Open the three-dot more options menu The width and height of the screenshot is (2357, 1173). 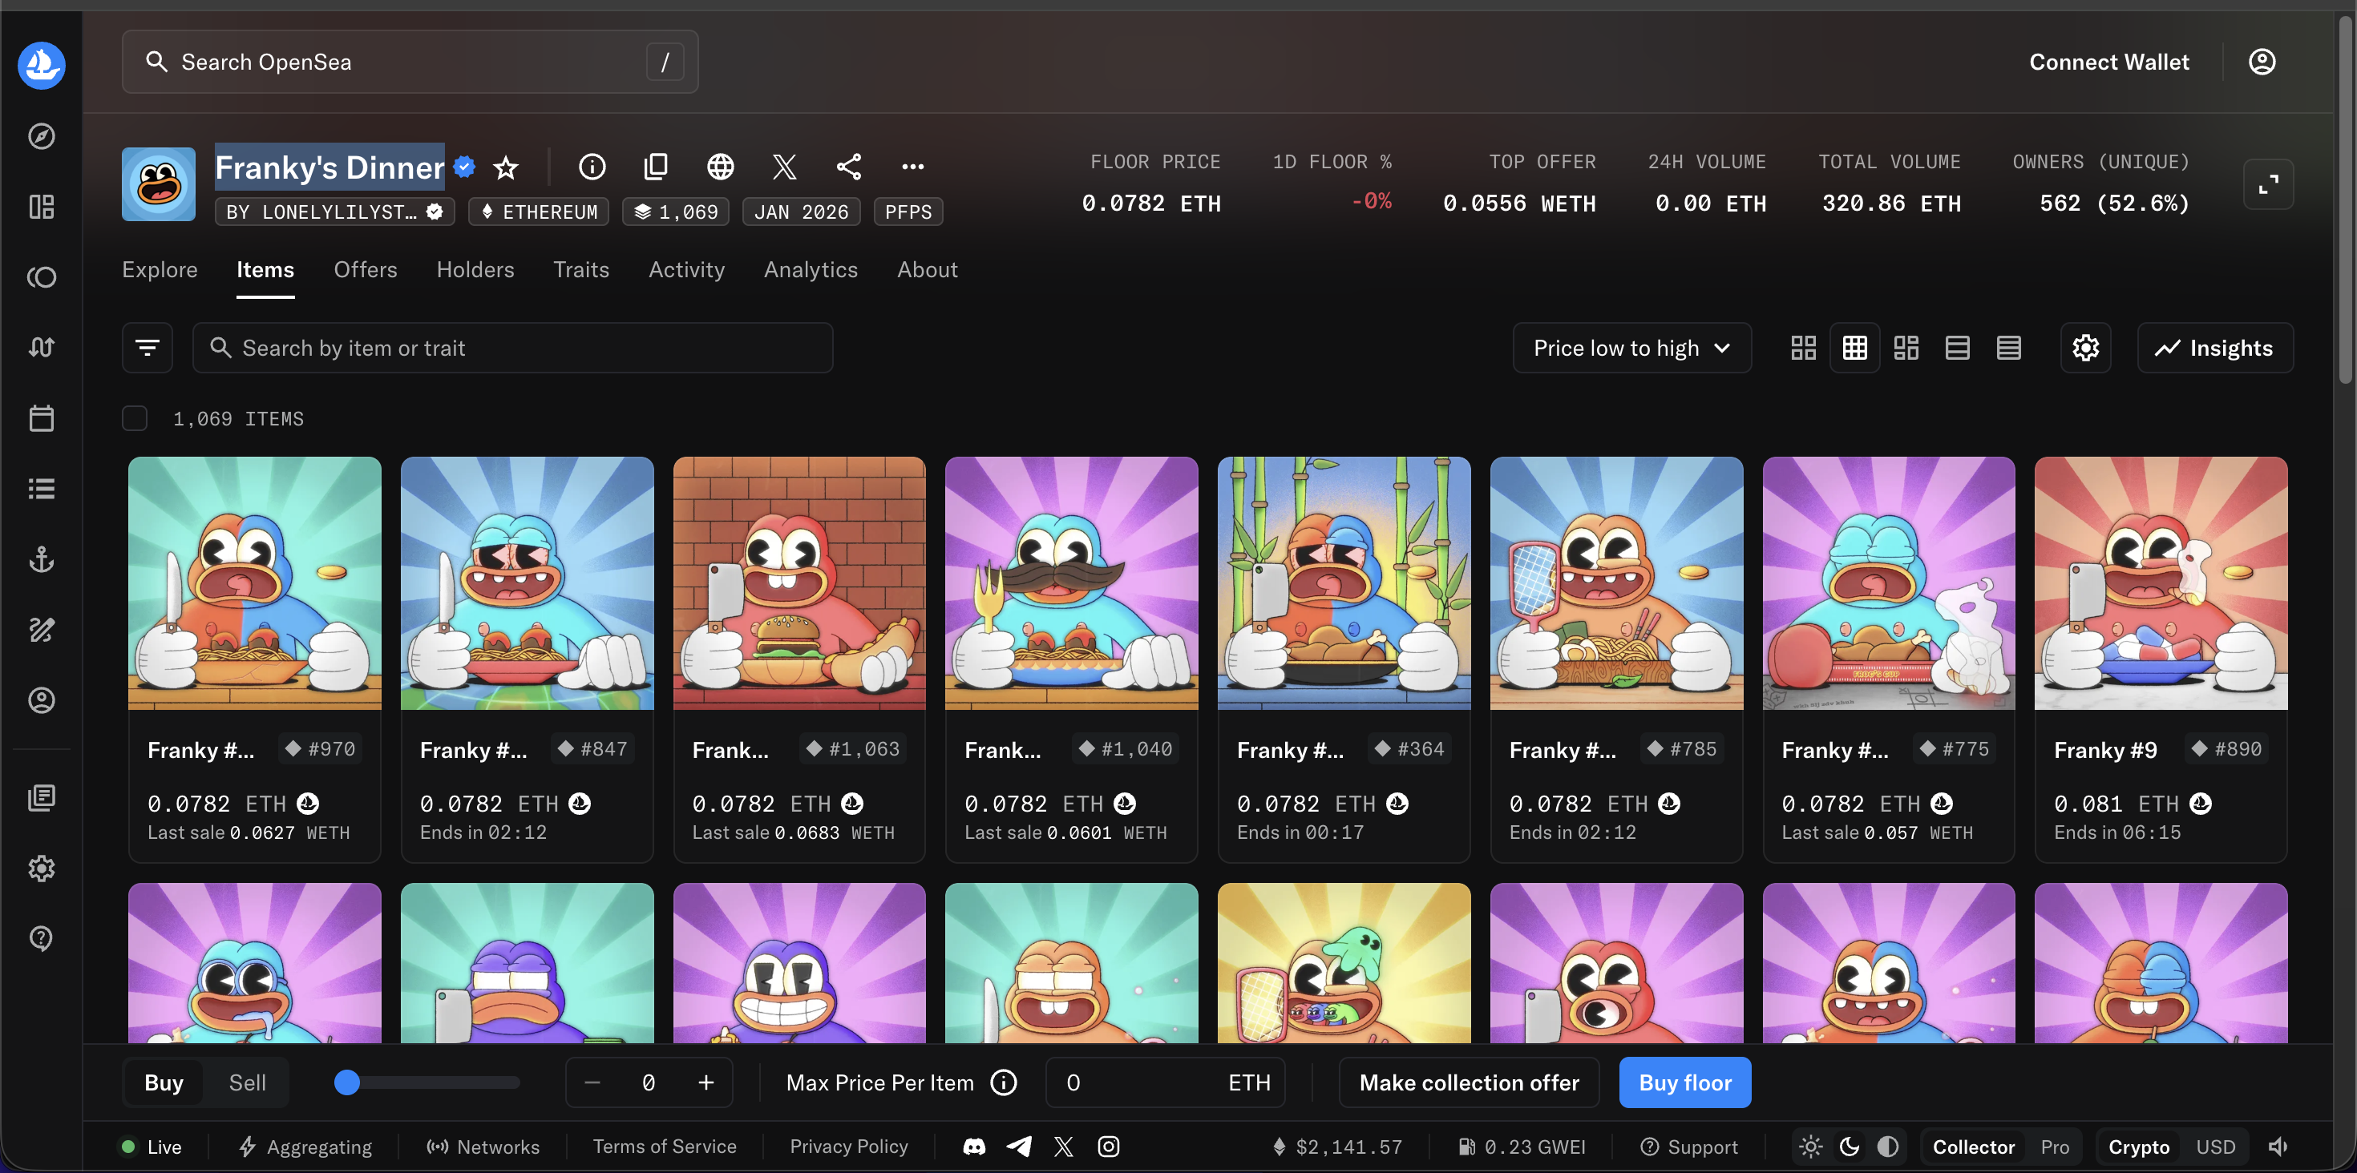(x=912, y=167)
